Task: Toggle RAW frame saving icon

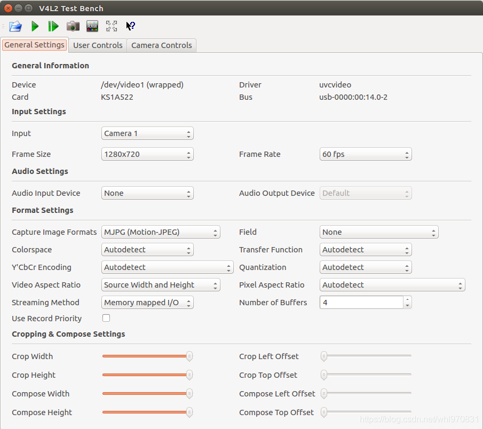Action: [92, 26]
